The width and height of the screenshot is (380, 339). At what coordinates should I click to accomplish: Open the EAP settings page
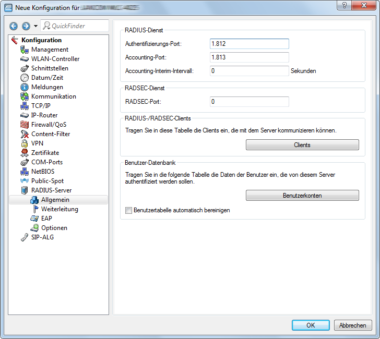pos(46,219)
